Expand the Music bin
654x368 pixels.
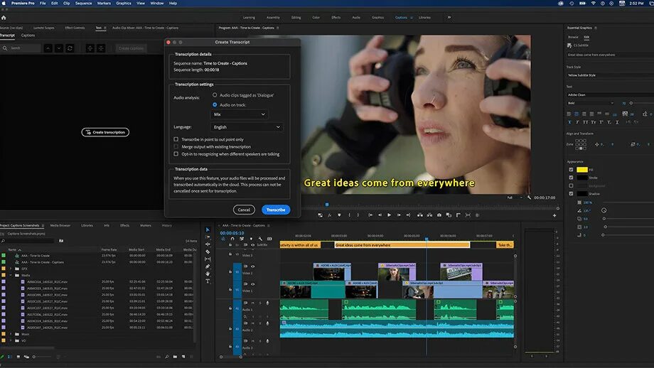tap(11, 334)
